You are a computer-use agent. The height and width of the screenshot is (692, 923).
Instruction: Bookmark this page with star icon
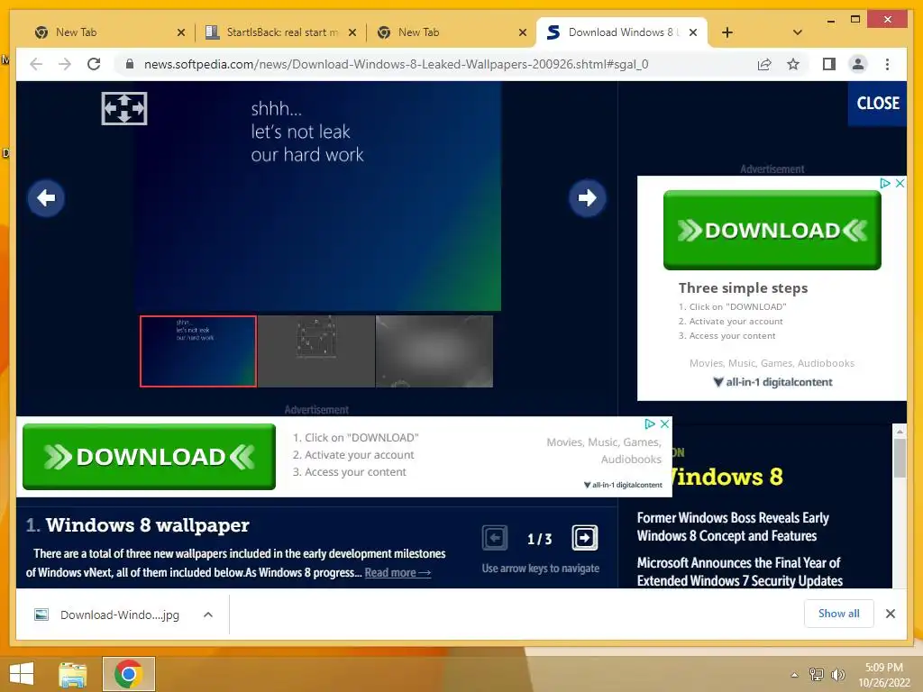coord(793,64)
